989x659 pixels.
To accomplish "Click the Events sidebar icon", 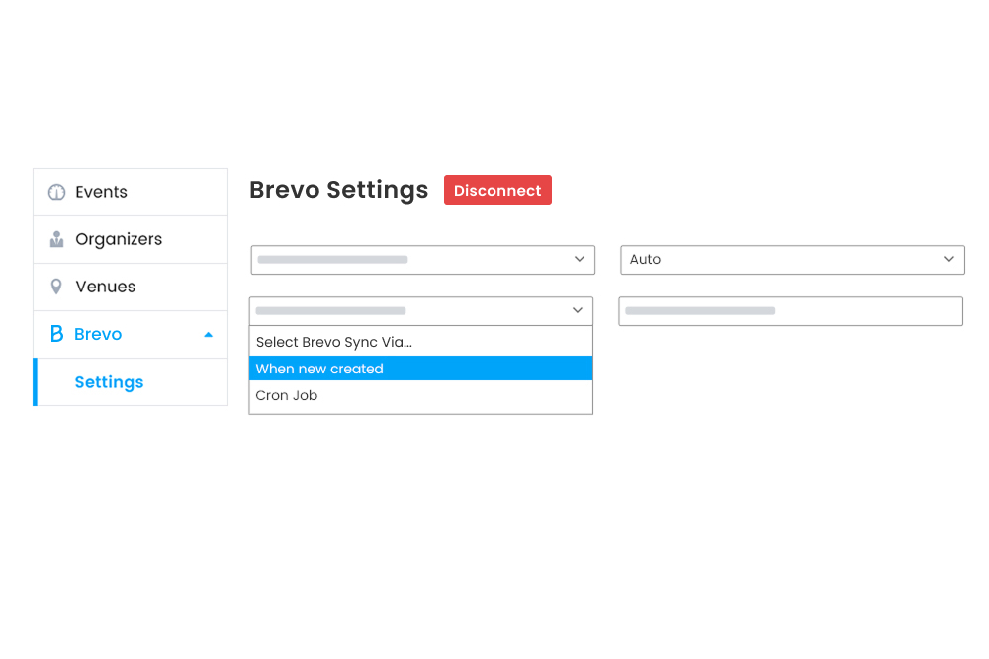I will tap(56, 192).
